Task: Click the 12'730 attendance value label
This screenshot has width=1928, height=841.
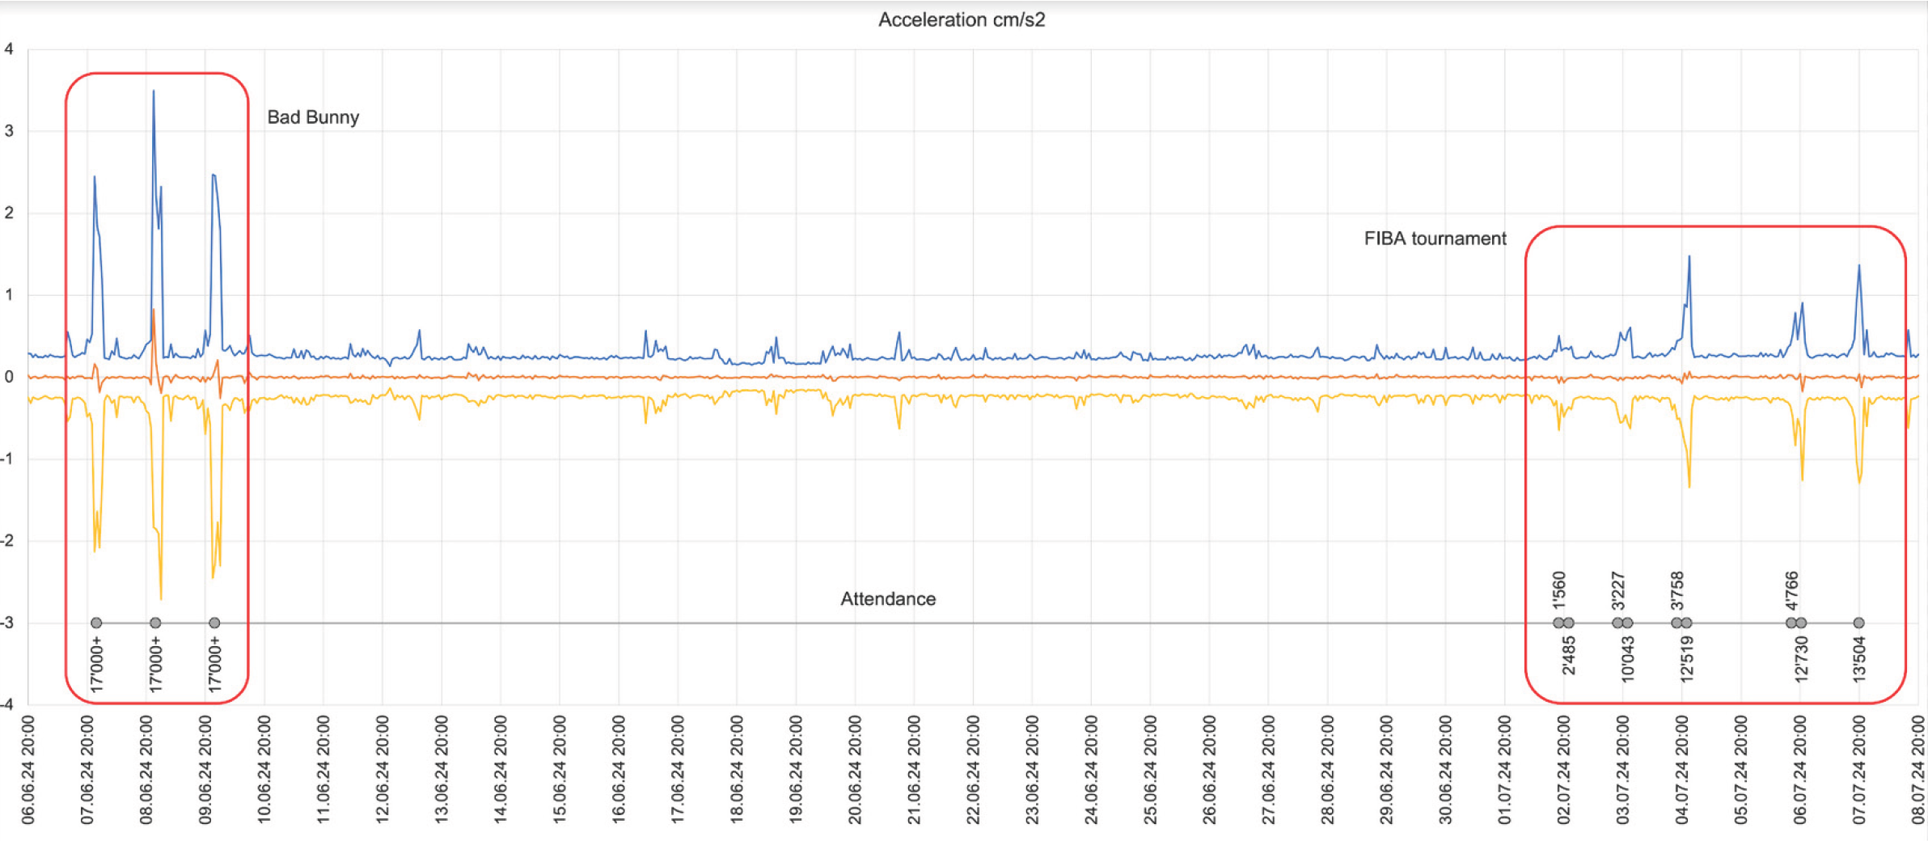Action: click(1800, 659)
